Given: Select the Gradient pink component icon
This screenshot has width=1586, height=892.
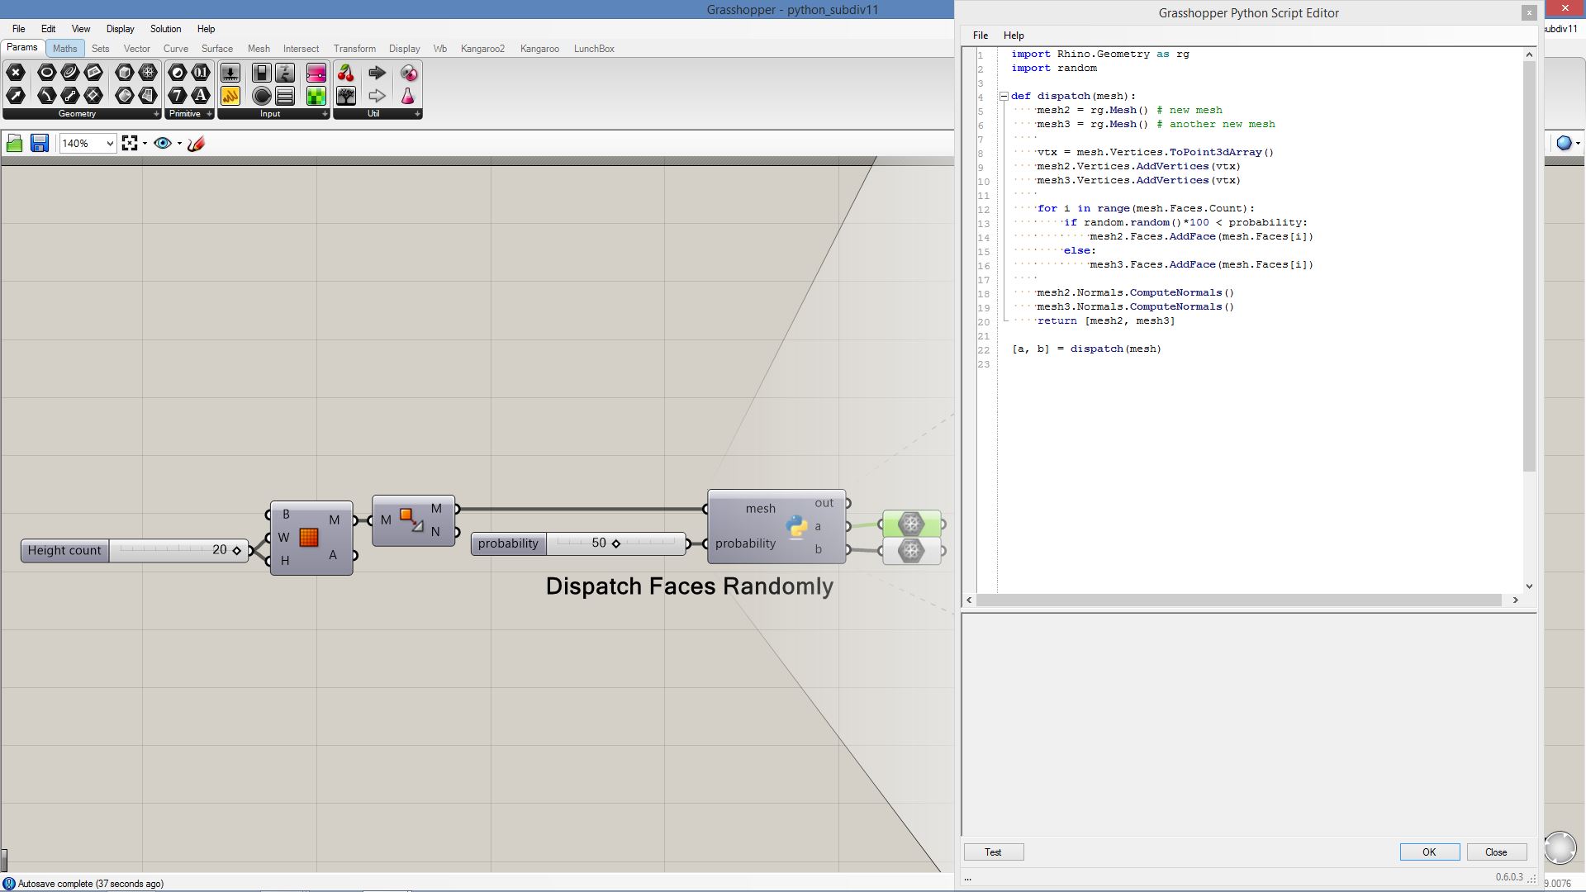Looking at the screenshot, I should click(x=316, y=73).
